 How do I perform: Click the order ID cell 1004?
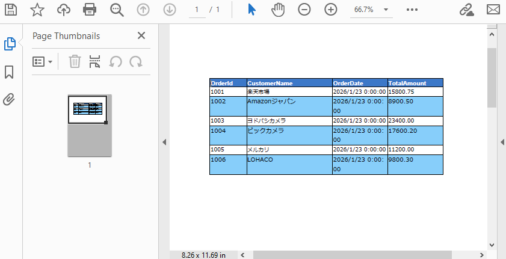pos(228,135)
